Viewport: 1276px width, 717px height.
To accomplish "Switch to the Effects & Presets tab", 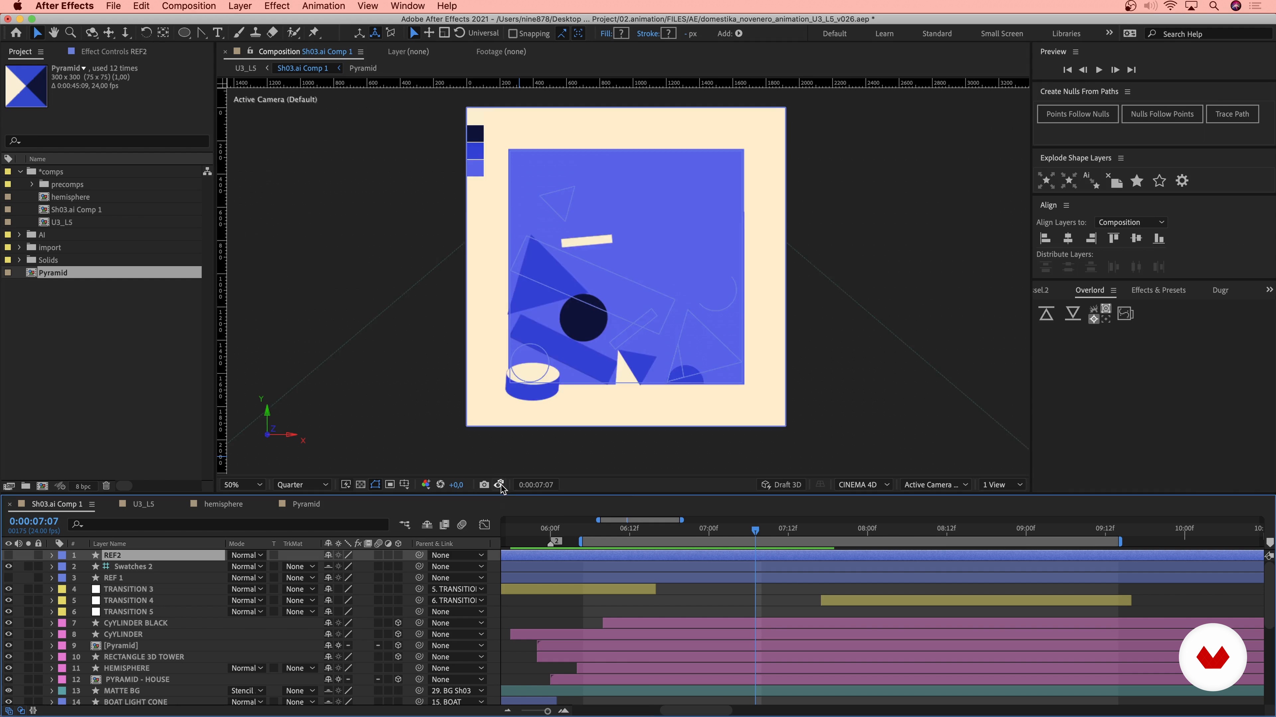I will coord(1158,290).
